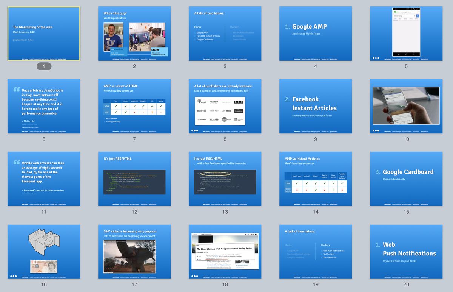Select slide 12 'It's just RSS/HTML'
The image size is (453, 292).
[x=134, y=179]
